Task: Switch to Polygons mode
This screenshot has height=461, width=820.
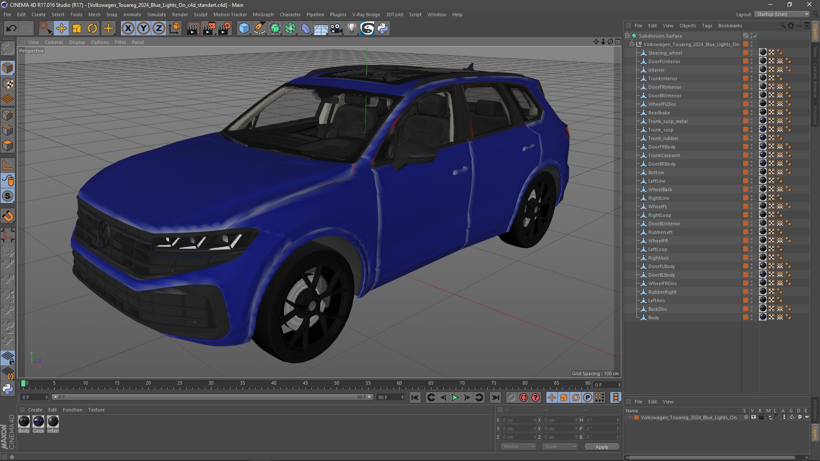Action: pos(8,146)
